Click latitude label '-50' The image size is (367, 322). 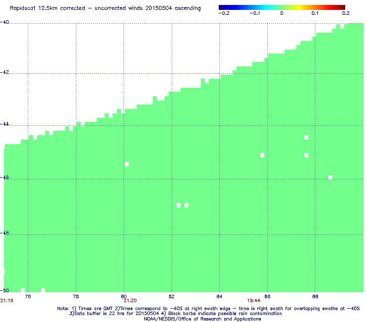point(4,291)
